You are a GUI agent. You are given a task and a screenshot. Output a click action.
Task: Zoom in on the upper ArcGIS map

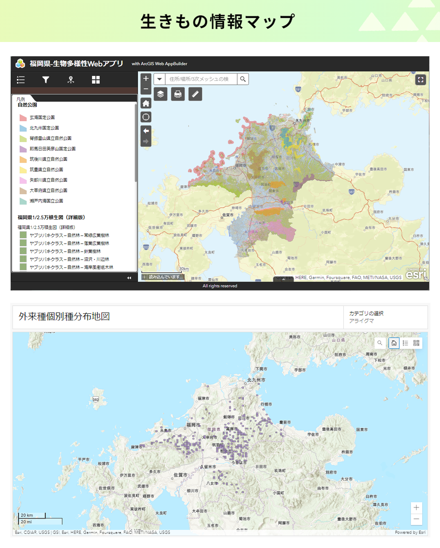tap(146, 79)
